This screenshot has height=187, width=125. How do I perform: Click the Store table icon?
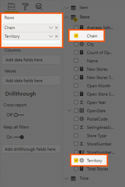coord(74,18)
